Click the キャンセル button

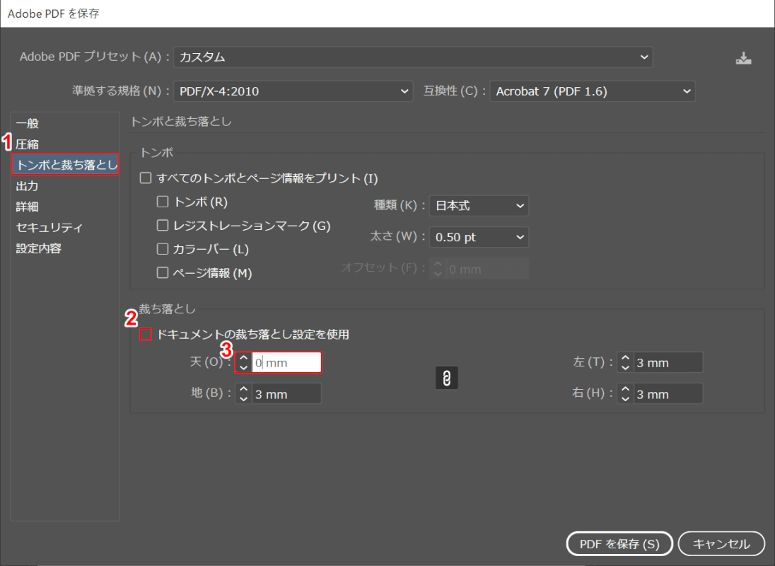tap(722, 544)
